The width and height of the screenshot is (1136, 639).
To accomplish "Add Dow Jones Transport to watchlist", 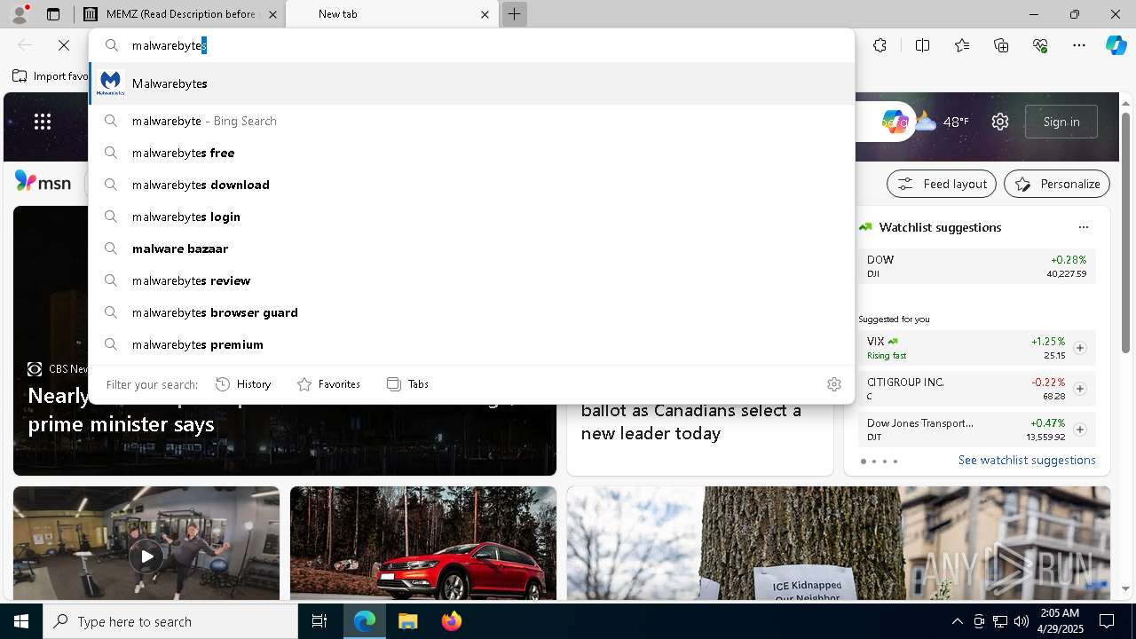I will click(1080, 430).
